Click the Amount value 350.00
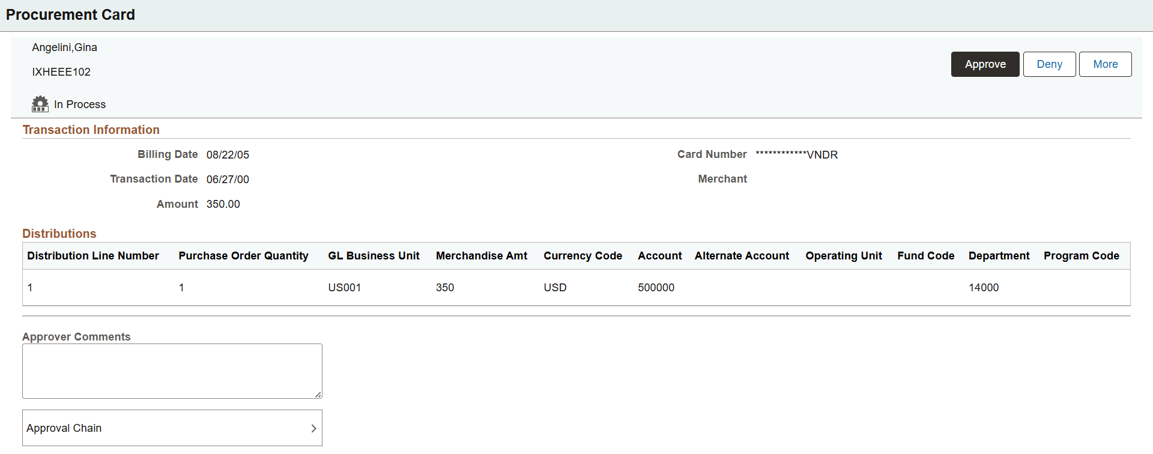 [223, 204]
